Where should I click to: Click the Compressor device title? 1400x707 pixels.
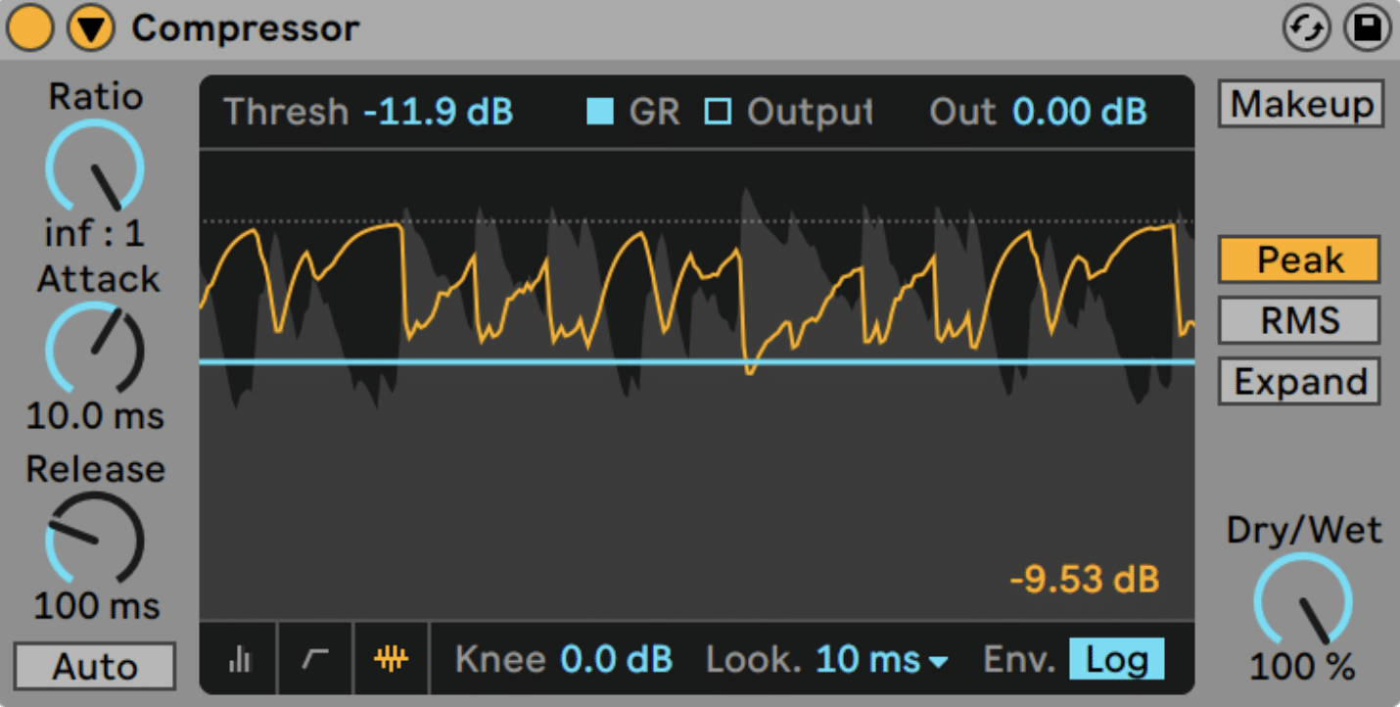click(246, 28)
